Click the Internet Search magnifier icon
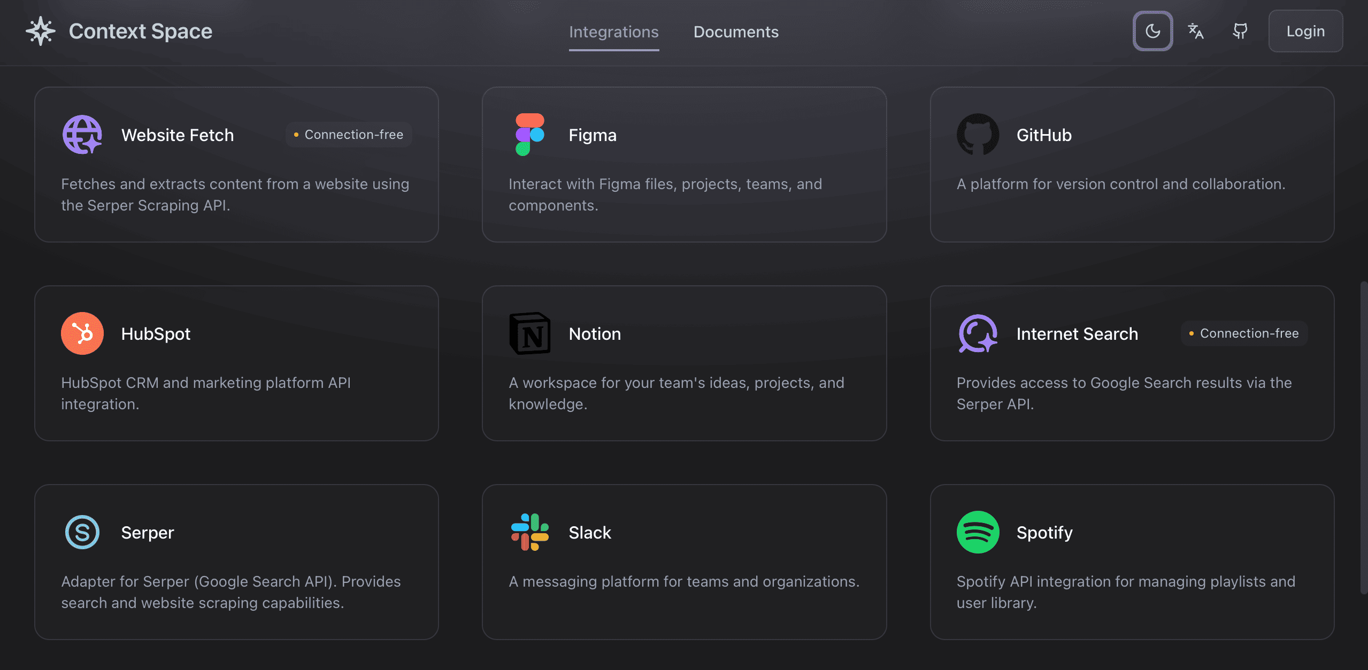Screen dimensions: 1368x670 pos(978,333)
